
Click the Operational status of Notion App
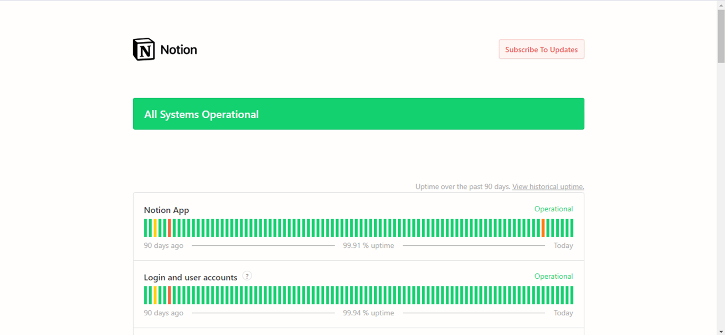point(554,209)
